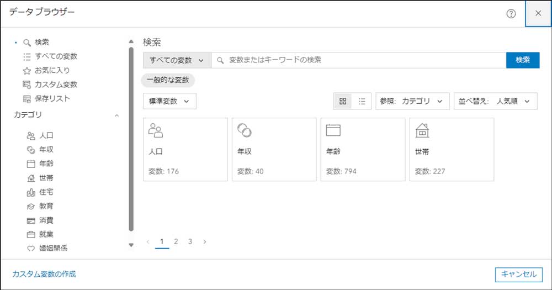
Task: Expand the 標準変数 dropdown
Action: click(169, 101)
